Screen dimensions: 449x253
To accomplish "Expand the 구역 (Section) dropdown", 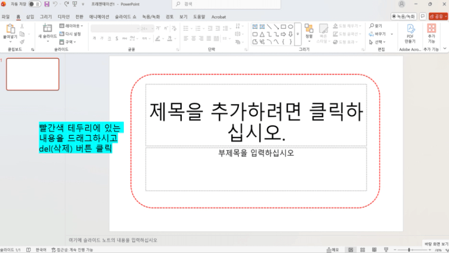I will pyautogui.click(x=68, y=42).
